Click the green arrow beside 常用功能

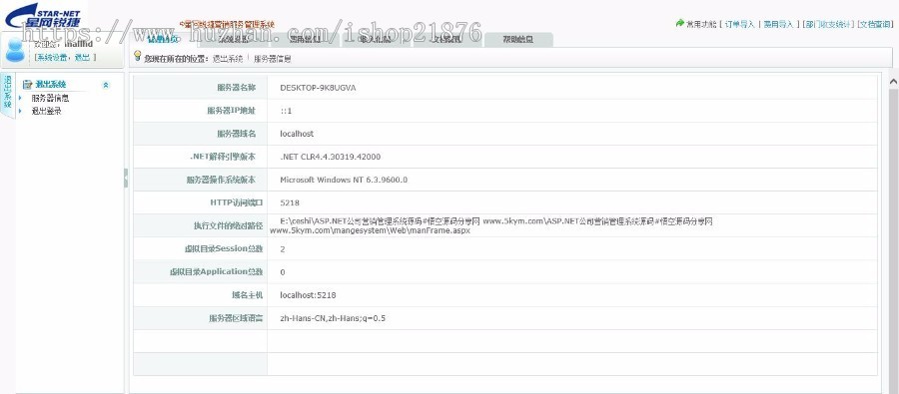coord(680,24)
